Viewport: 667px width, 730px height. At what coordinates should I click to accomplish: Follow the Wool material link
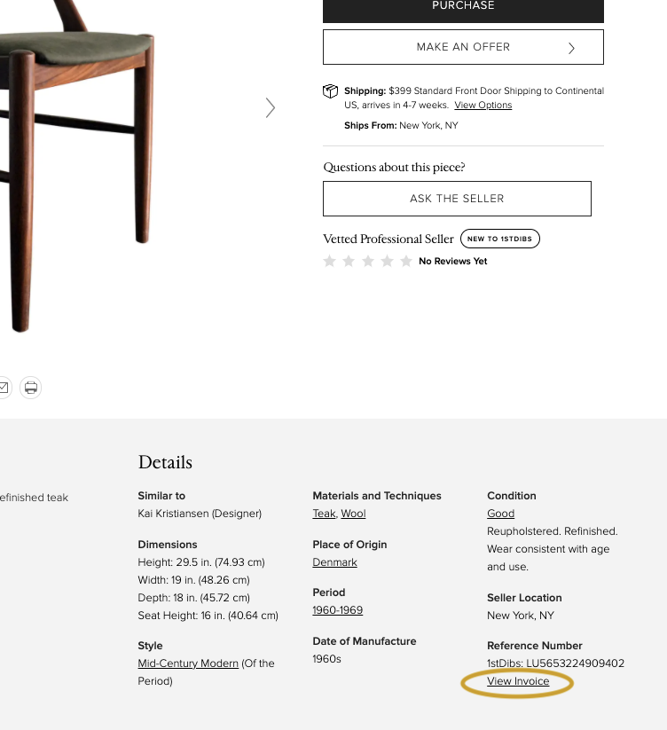pyautogui.click(x=353, y=514)
